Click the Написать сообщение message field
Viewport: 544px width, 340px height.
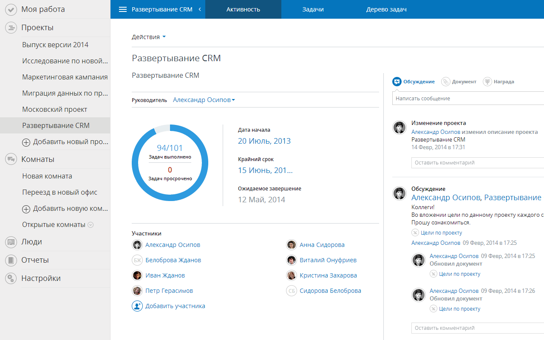[x=468, y=98]
